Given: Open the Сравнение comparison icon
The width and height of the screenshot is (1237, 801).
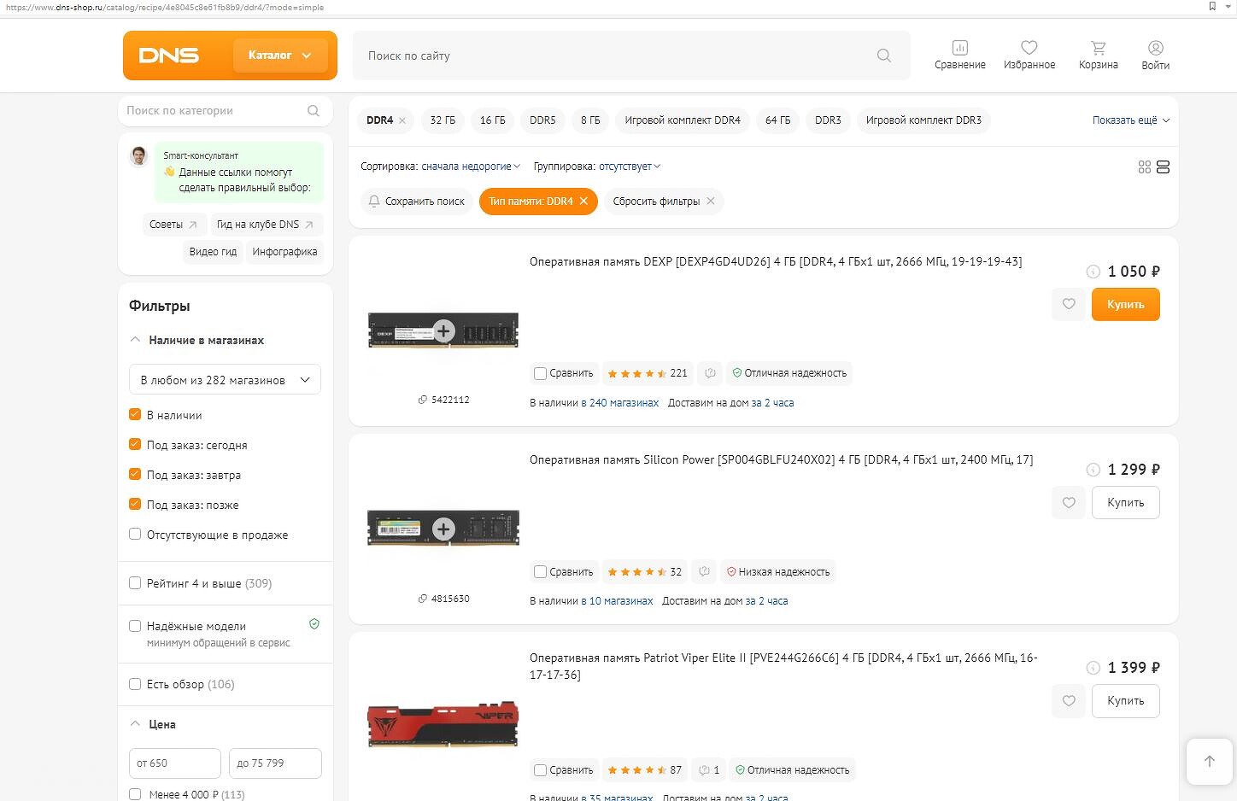Looking at the screenshot, I should (960, 48).
